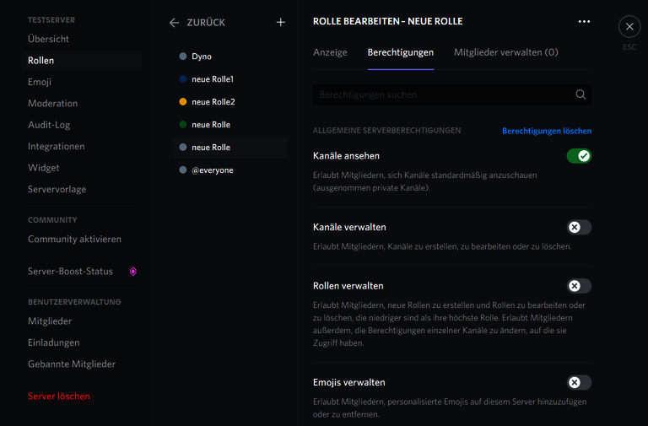Open Audit-Log settings page
This screenshot has width=648, height=426.
(x=49, y=125)
